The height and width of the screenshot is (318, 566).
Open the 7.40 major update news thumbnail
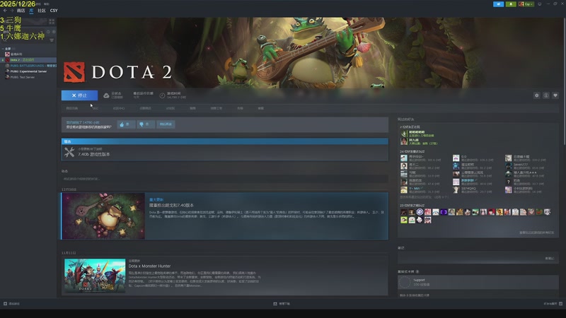103,216
